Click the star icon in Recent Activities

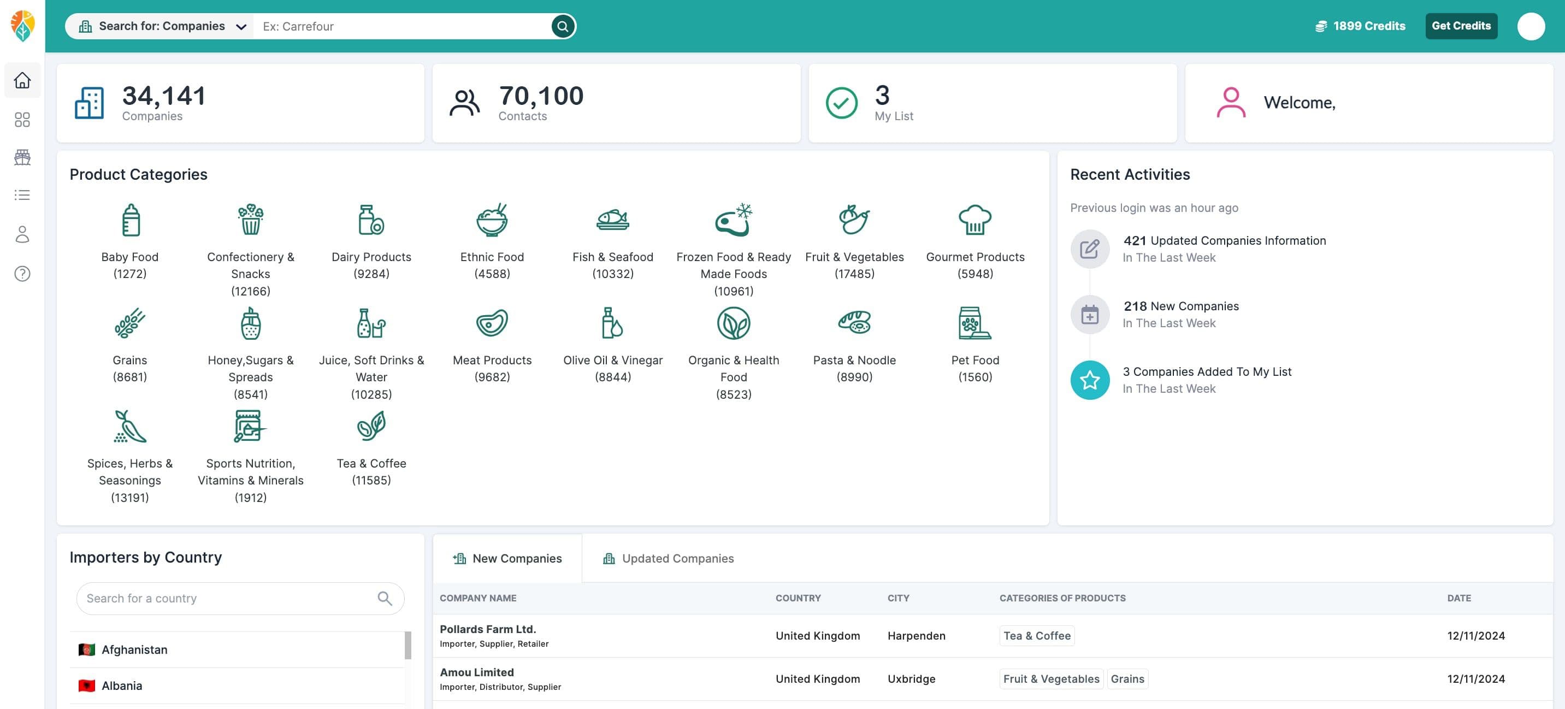[1090, 380]
